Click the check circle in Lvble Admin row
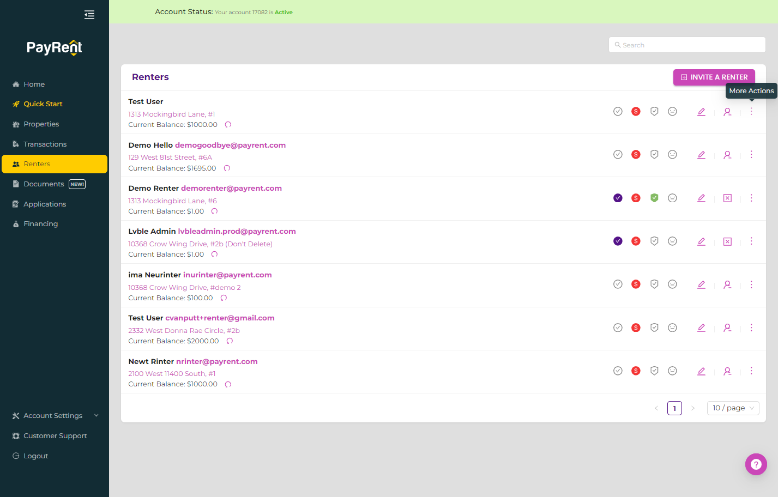This screenshot has width=778, height=497. [x=618, y=241]
